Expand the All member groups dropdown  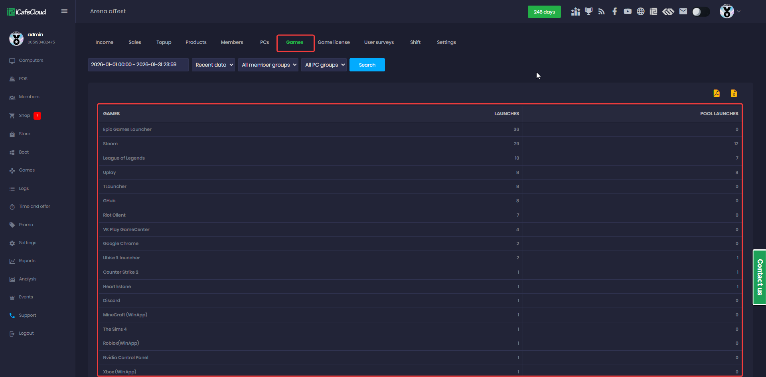[x=268, y=65]
